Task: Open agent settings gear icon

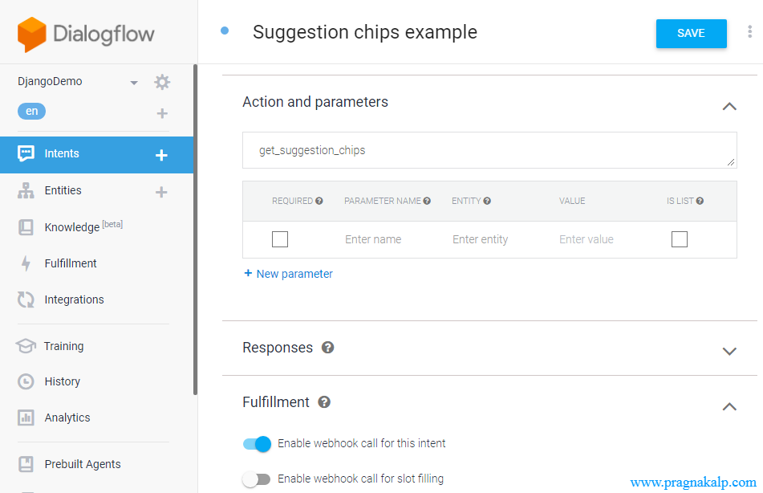Action: pyautogui.click(x=162, y=82)
